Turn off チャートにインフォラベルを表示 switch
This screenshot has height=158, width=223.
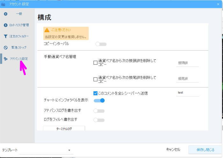tap(99, 101)
